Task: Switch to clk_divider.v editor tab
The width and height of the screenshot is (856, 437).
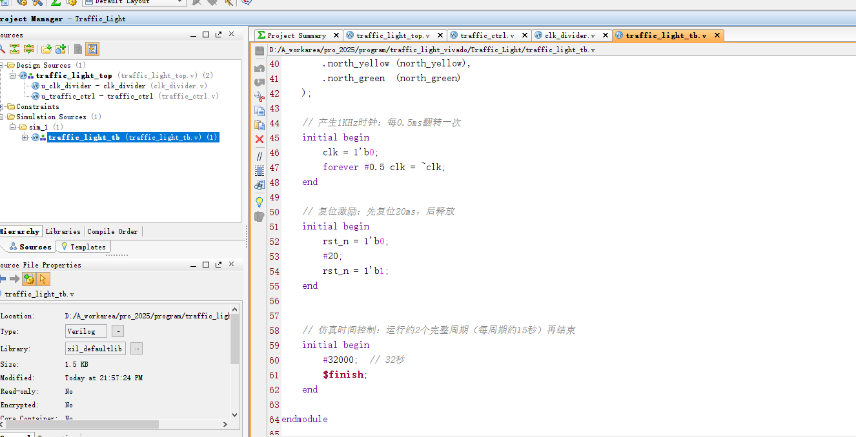Action: pos(570,35)
